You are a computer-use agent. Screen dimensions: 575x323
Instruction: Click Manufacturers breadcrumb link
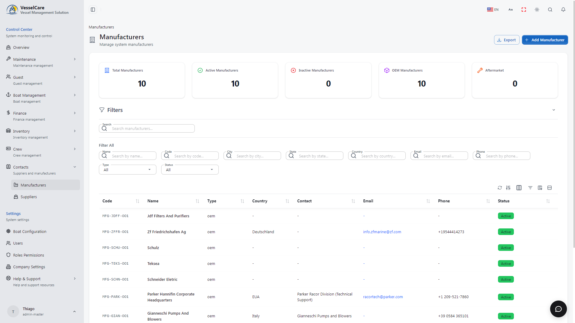click(101, 27)
